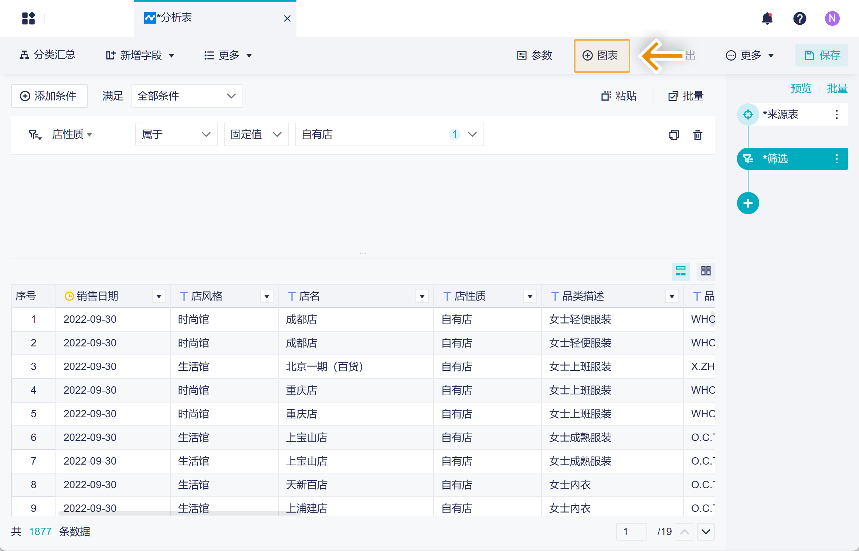Open the help question mark icon
The height and width of the screenshot is (551, 859).
tap(799, 18)
